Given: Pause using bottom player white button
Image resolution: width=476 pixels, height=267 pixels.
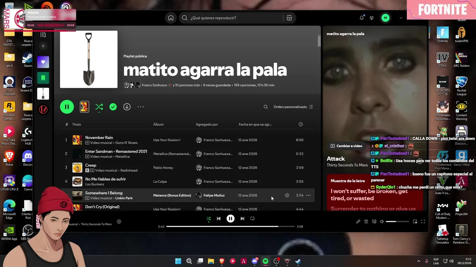Looking at the screenshot, I should [x=231, y=219].
